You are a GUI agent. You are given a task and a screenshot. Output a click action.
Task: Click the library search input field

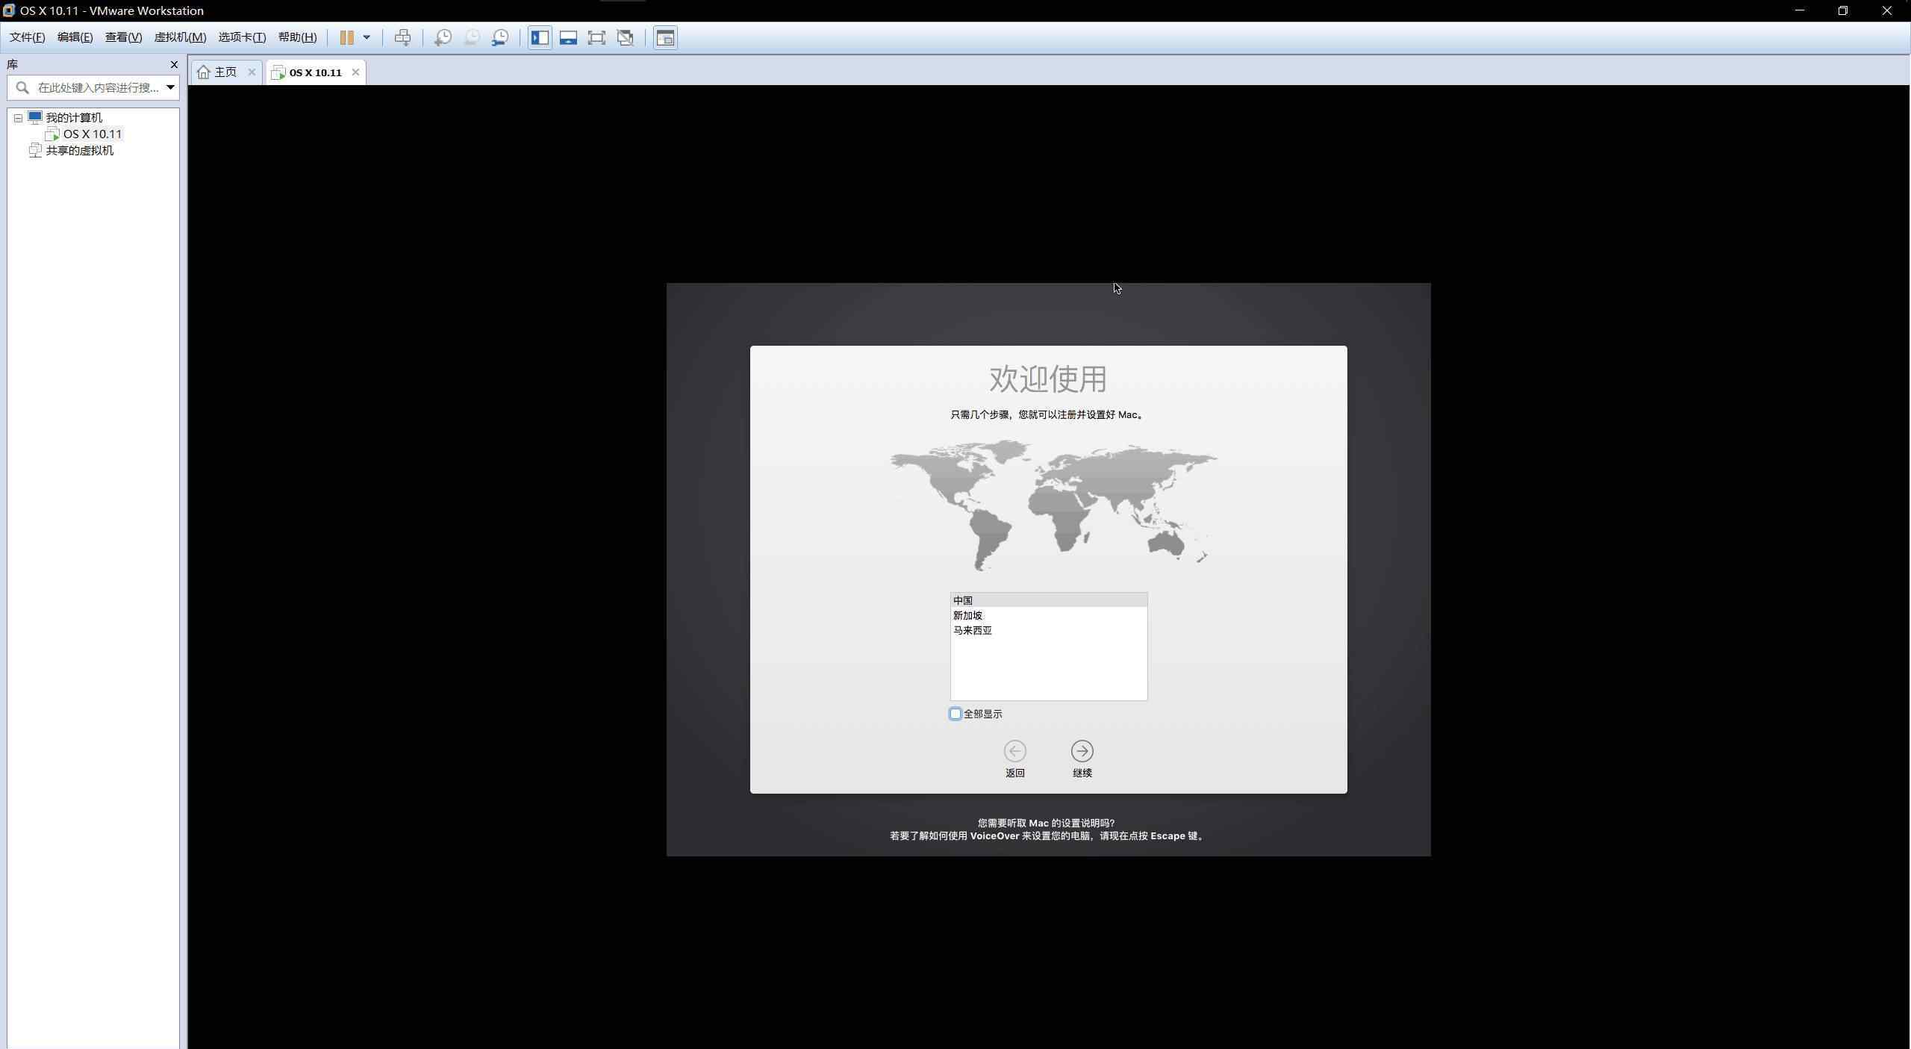click(x=97, y=87)
